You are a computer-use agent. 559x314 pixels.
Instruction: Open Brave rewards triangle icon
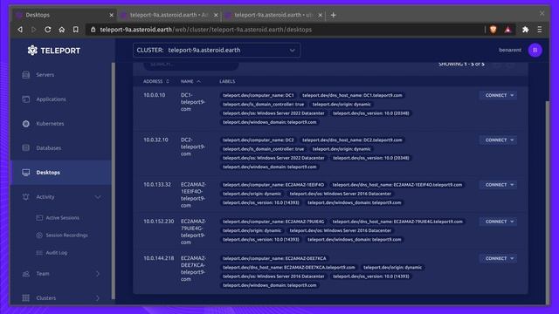tap(508, 30)
